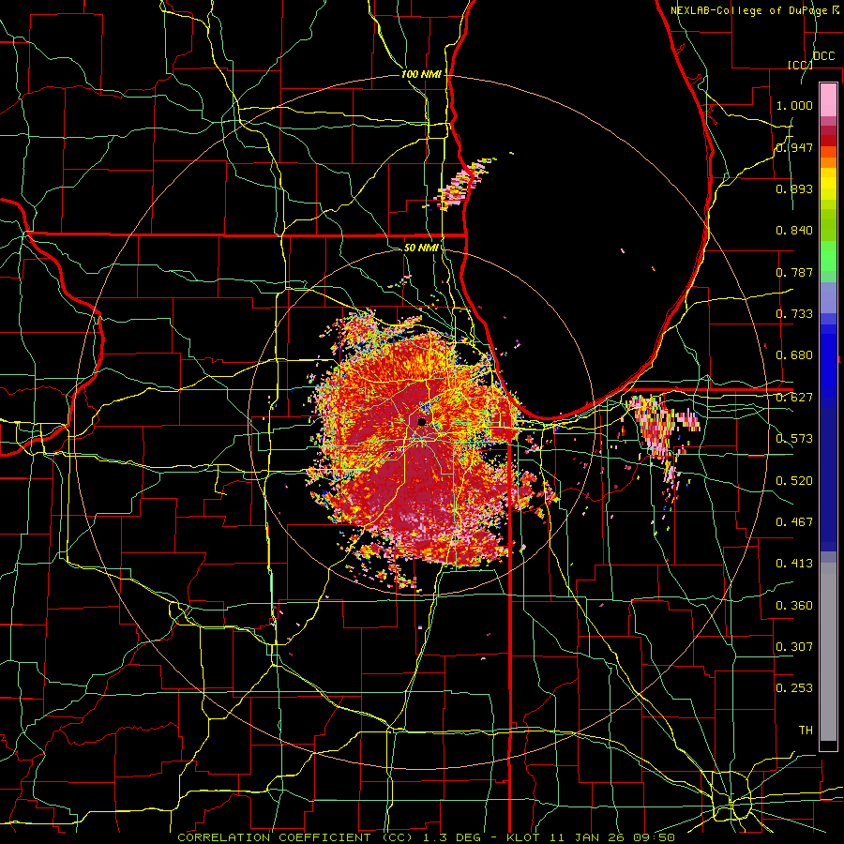Click the 0.840 legend value
This screenshot has width=844, height=844.
tap(794, 231)
